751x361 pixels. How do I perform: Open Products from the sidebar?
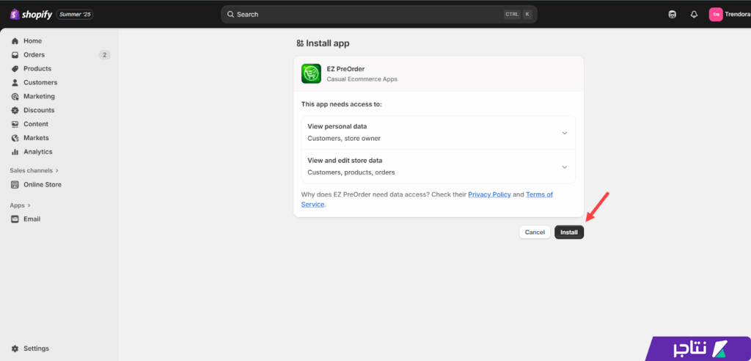(37, 69)
